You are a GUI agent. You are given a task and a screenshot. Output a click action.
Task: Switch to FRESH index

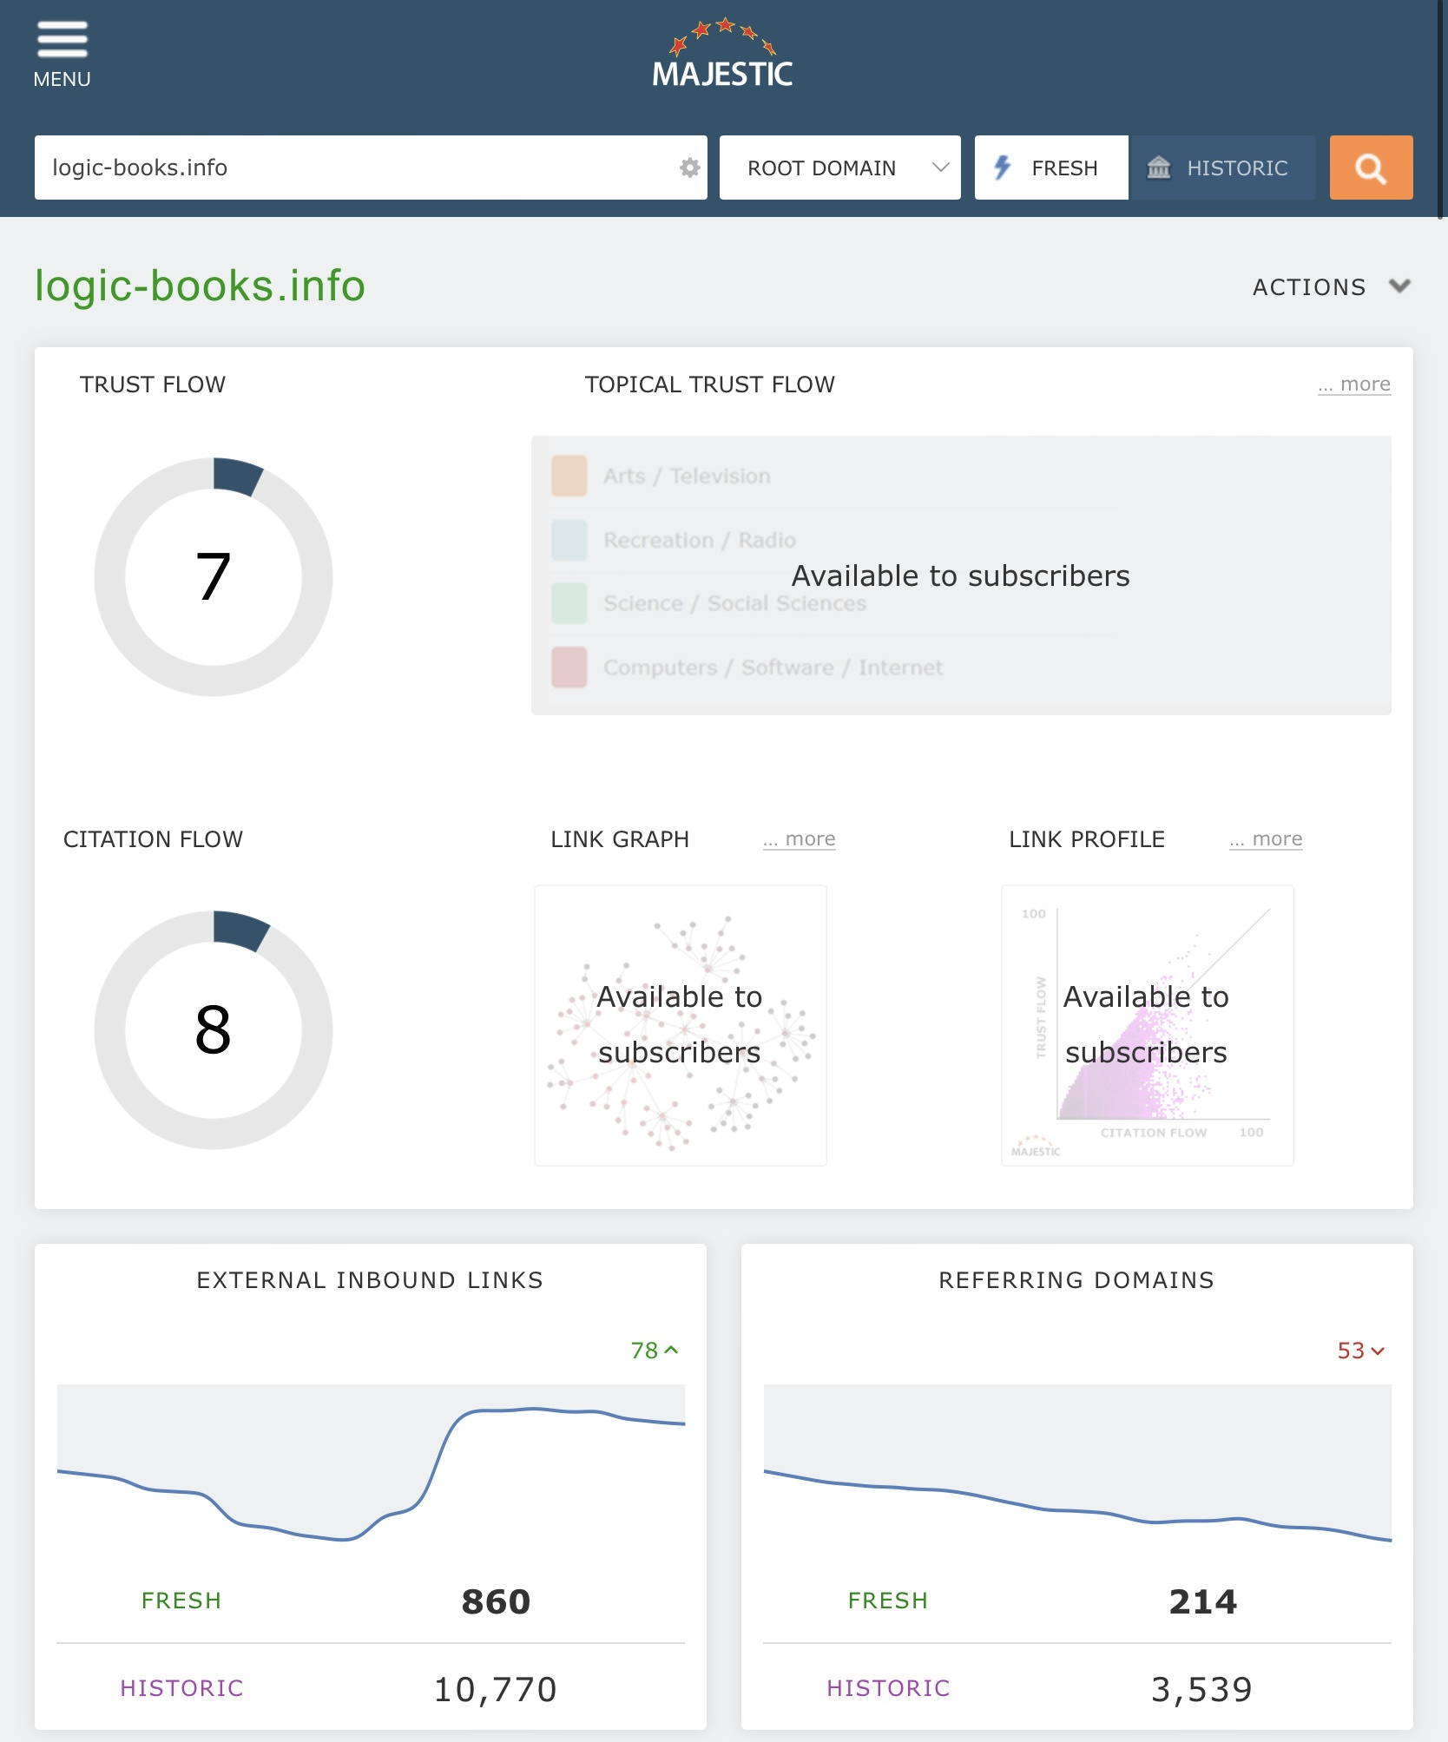tap(1051, 168)
